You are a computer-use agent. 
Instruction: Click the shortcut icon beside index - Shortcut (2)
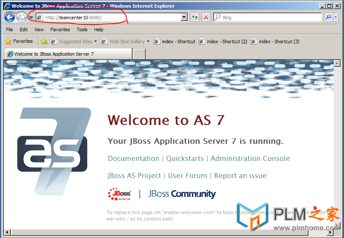tap(202, 42)
